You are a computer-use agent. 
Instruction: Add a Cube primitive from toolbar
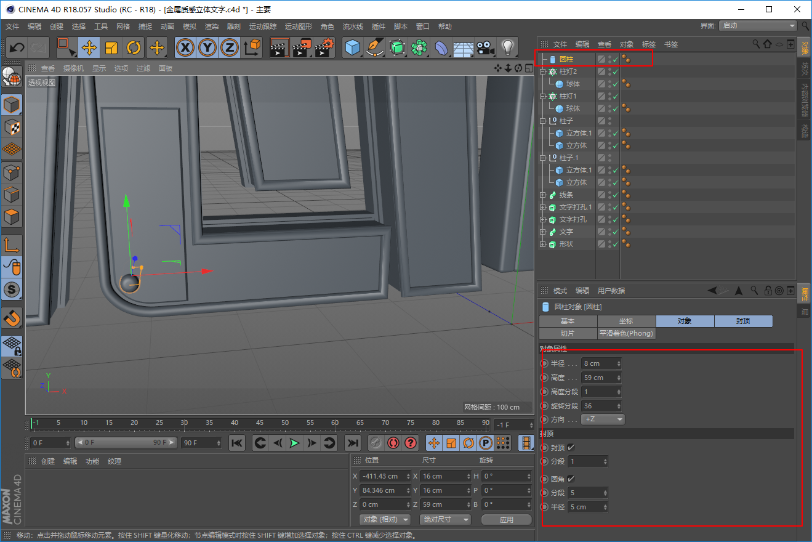click(353, 47)
